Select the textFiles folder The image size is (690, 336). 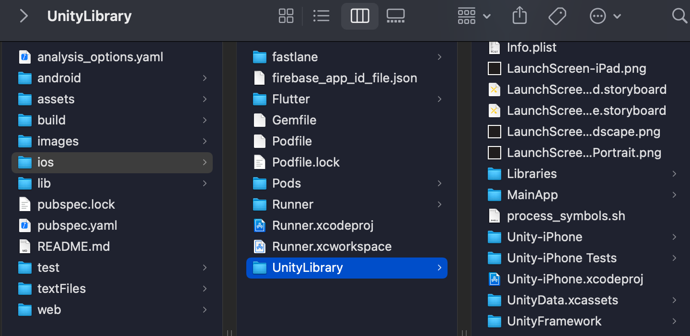pos(112,289)
